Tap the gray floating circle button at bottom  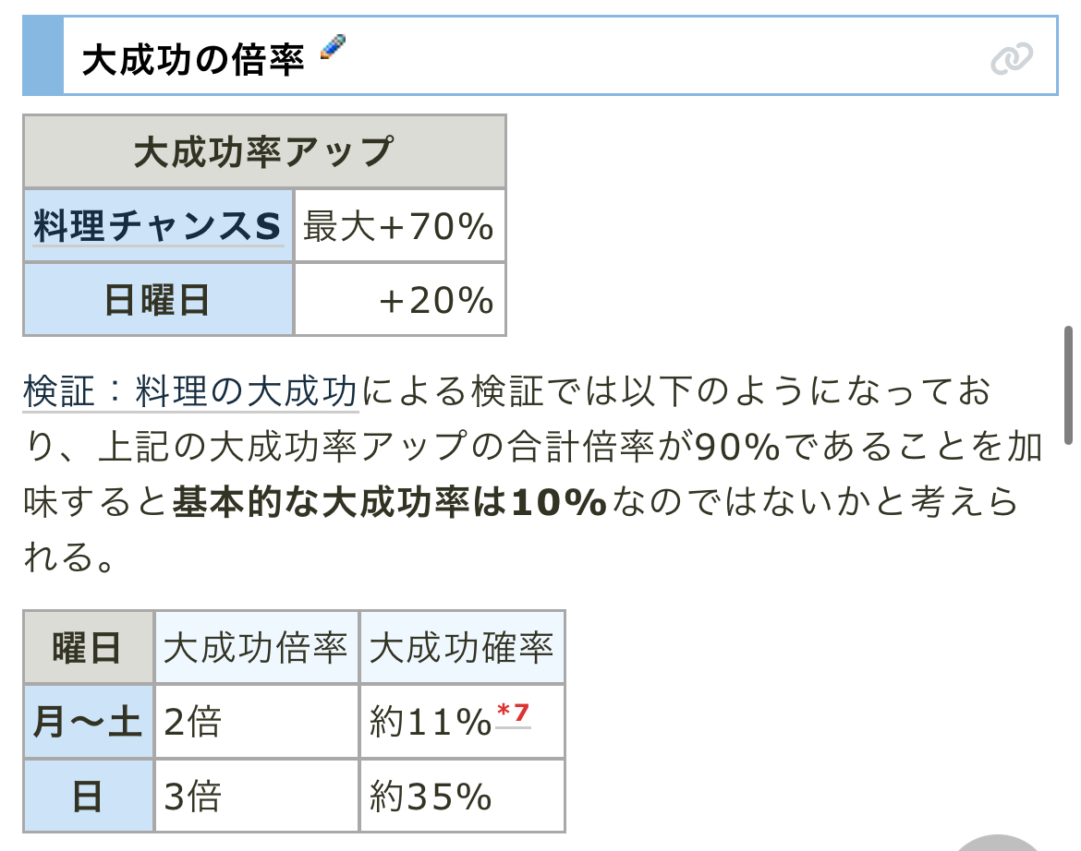[x=997, y=845]
